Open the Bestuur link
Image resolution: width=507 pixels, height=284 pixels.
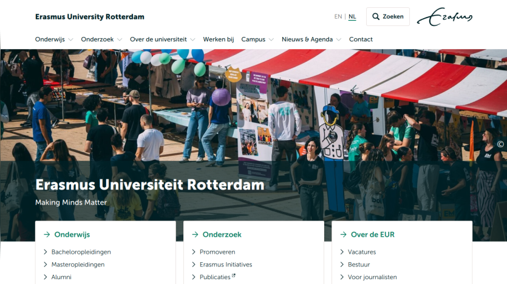pyautogui.click(x=359, y=265)
